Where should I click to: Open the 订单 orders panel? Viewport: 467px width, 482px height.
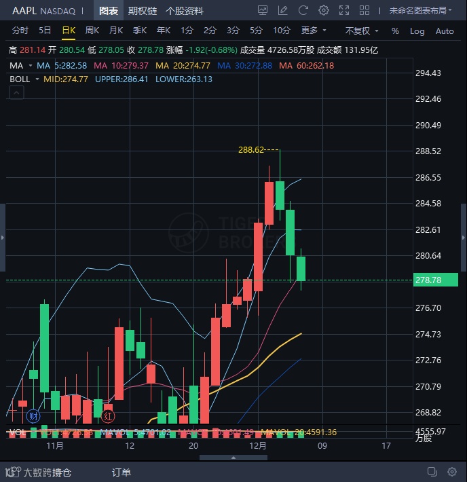(122, 472)
